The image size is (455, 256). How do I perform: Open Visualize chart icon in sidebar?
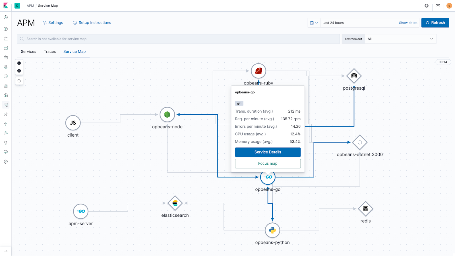coord(6,38)
